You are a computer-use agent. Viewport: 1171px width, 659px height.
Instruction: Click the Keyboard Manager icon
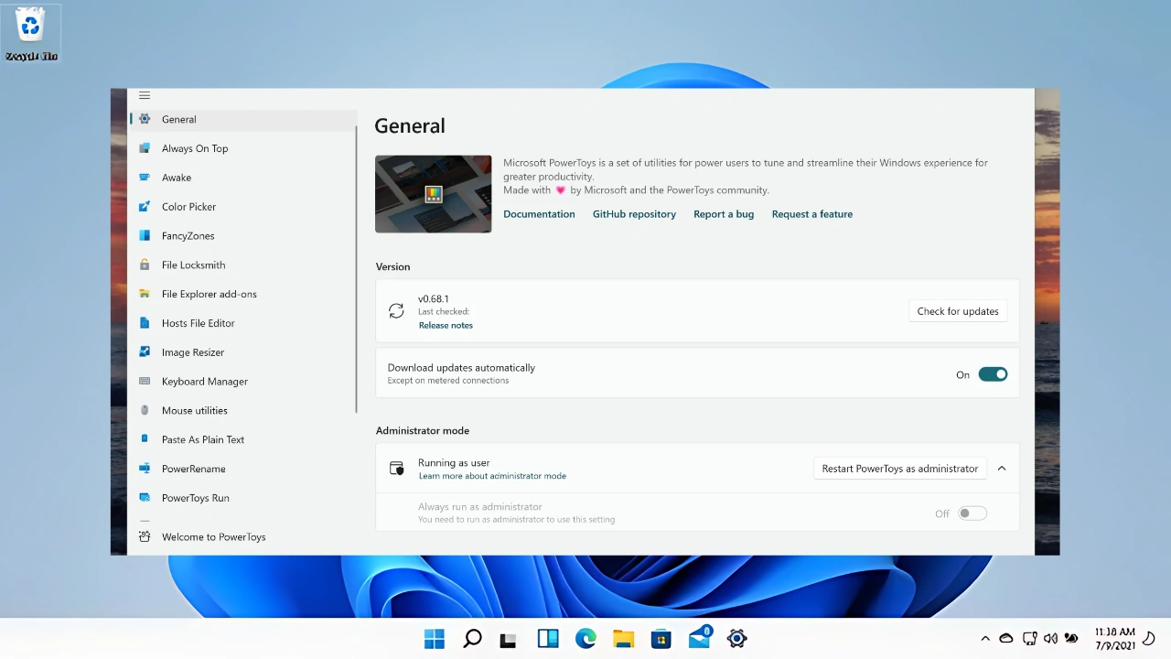(145, 382)
